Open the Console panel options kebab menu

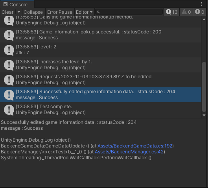click(x=201, y=4)
